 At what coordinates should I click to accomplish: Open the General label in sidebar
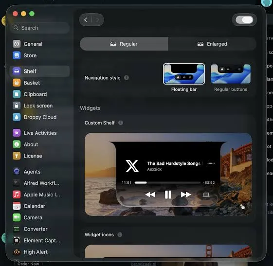pos(33,44)
